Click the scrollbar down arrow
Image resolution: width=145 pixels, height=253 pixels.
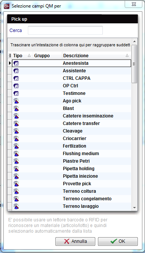[134, 208]
